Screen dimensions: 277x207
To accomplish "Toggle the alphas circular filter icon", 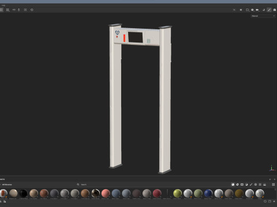I will (x=256, y=185).
